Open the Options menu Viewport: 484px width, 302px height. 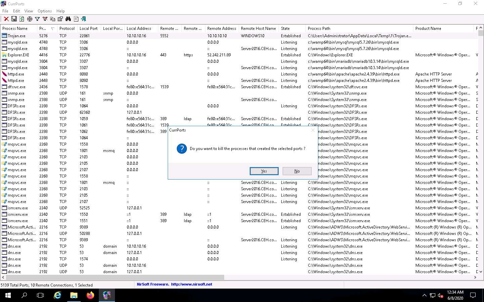click(x=45, y=11)
